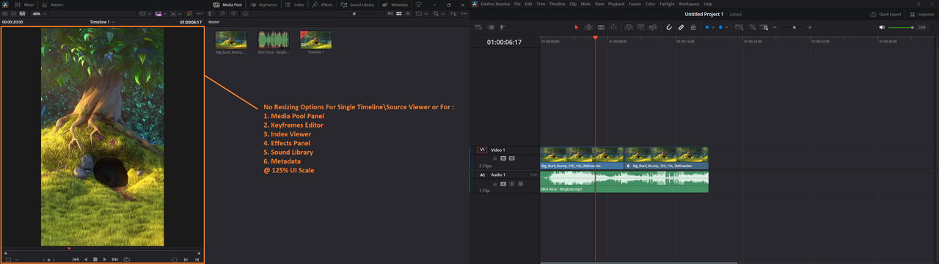
Task: Switch media pool to list view
Action: (x=408, y=13)
